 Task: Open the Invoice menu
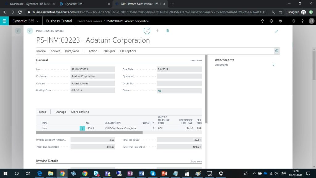41,51
